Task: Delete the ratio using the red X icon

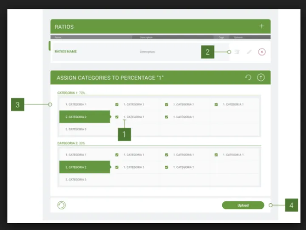Action: tap(262, 52)
